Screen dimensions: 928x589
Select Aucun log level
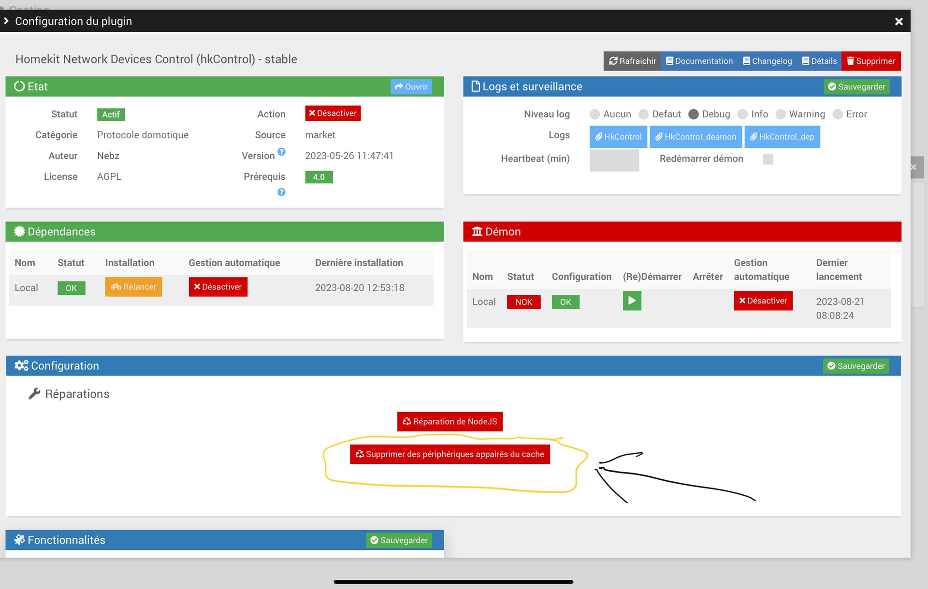pos(595,114)
